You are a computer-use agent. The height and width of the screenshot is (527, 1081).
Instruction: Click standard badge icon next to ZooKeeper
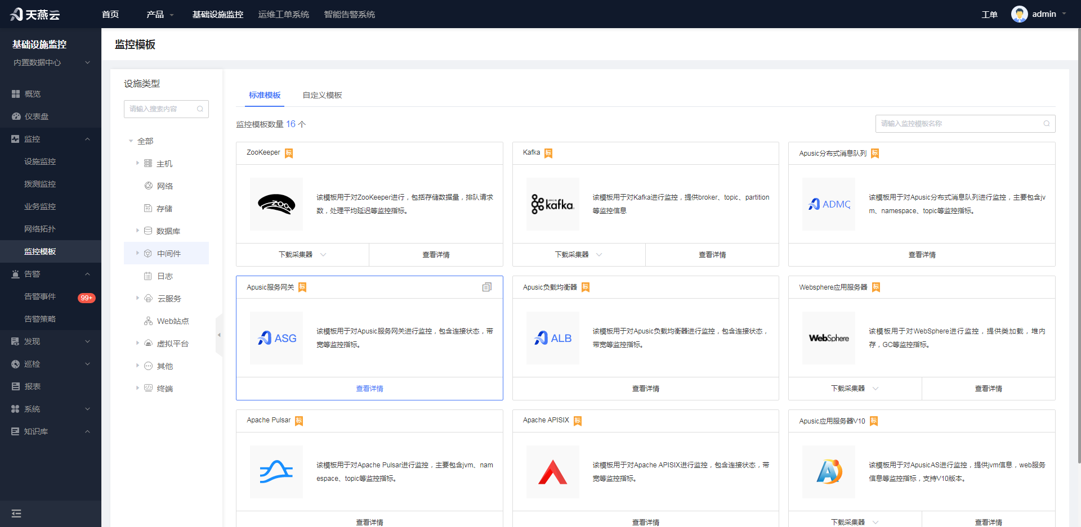(x=289, y=153)
